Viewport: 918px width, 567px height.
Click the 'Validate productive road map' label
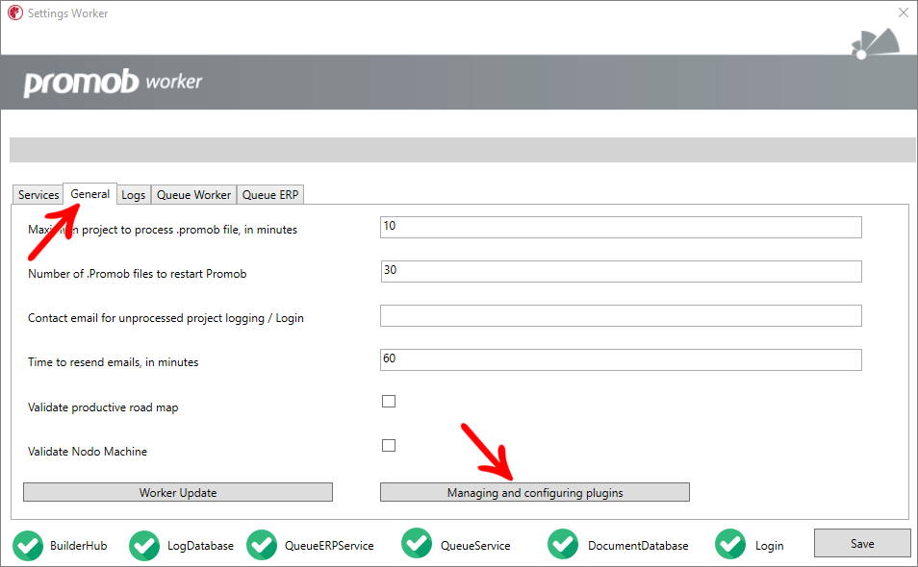[x=103, y=407]
